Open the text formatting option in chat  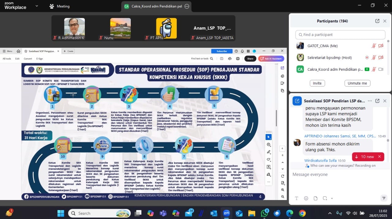coord(296,198)
